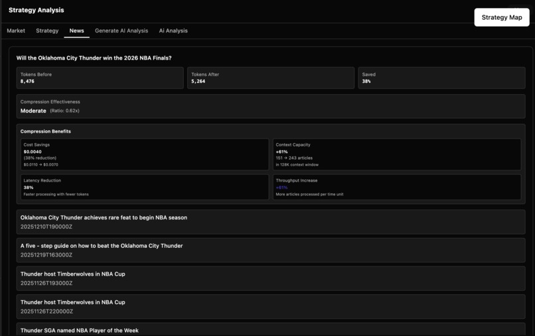Image resolution: width=535 pixels, height=336 pixels.
Task: Click the Strategy Analysis heading
Action: [x=36, y=10]
